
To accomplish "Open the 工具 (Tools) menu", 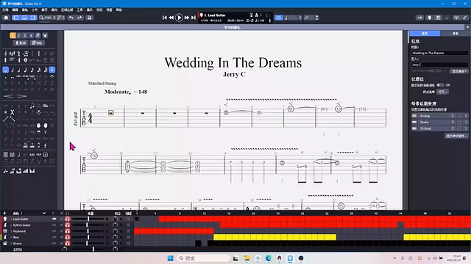I will click(79, 10).
